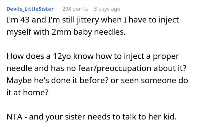Click the '3 days ago' timestamp
Viewport: 203px width, 125px height.
click(107, 9)
